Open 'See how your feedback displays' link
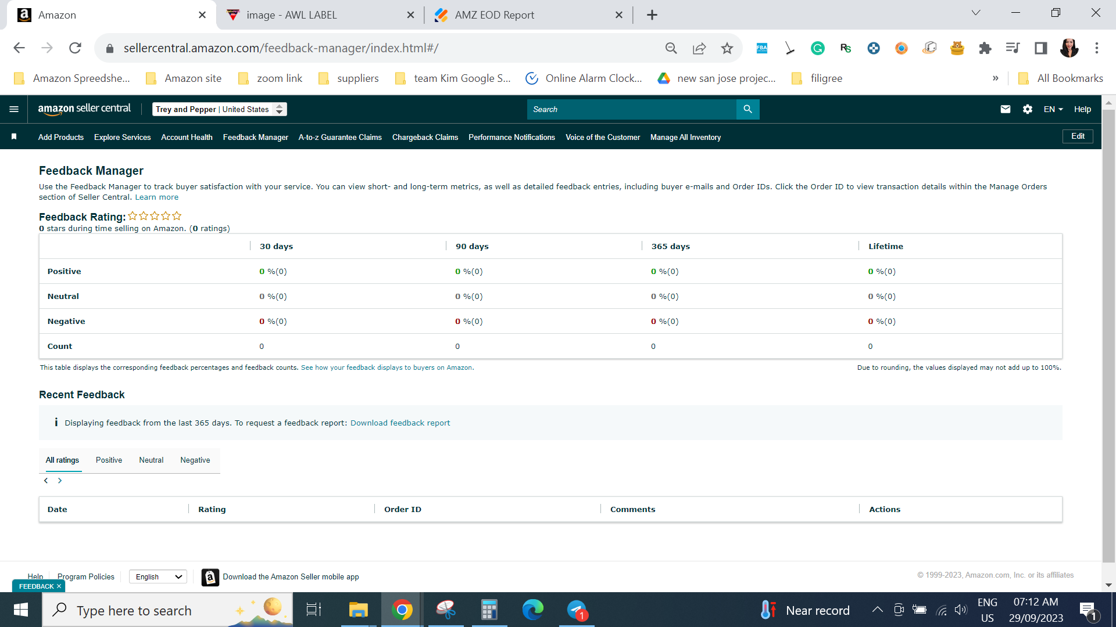 point(387,367)
